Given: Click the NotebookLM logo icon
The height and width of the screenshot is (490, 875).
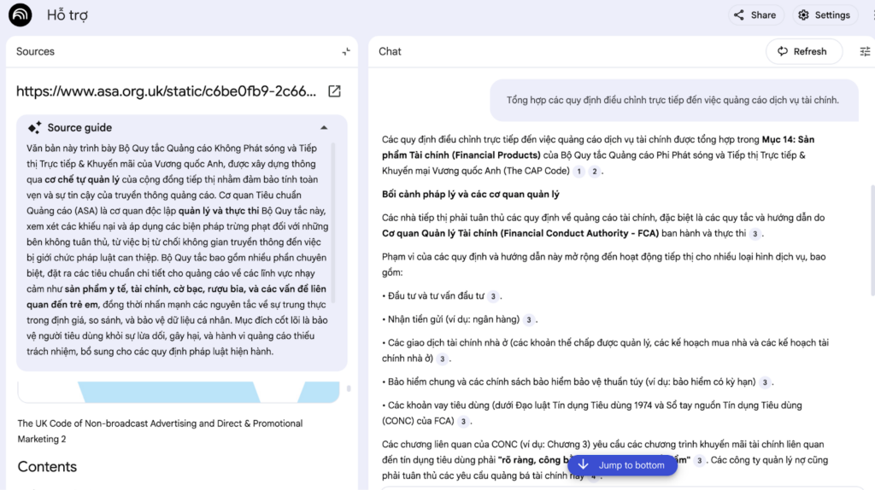Looking at the screenshot, I should pyautogui.click(x=20, y=15).
